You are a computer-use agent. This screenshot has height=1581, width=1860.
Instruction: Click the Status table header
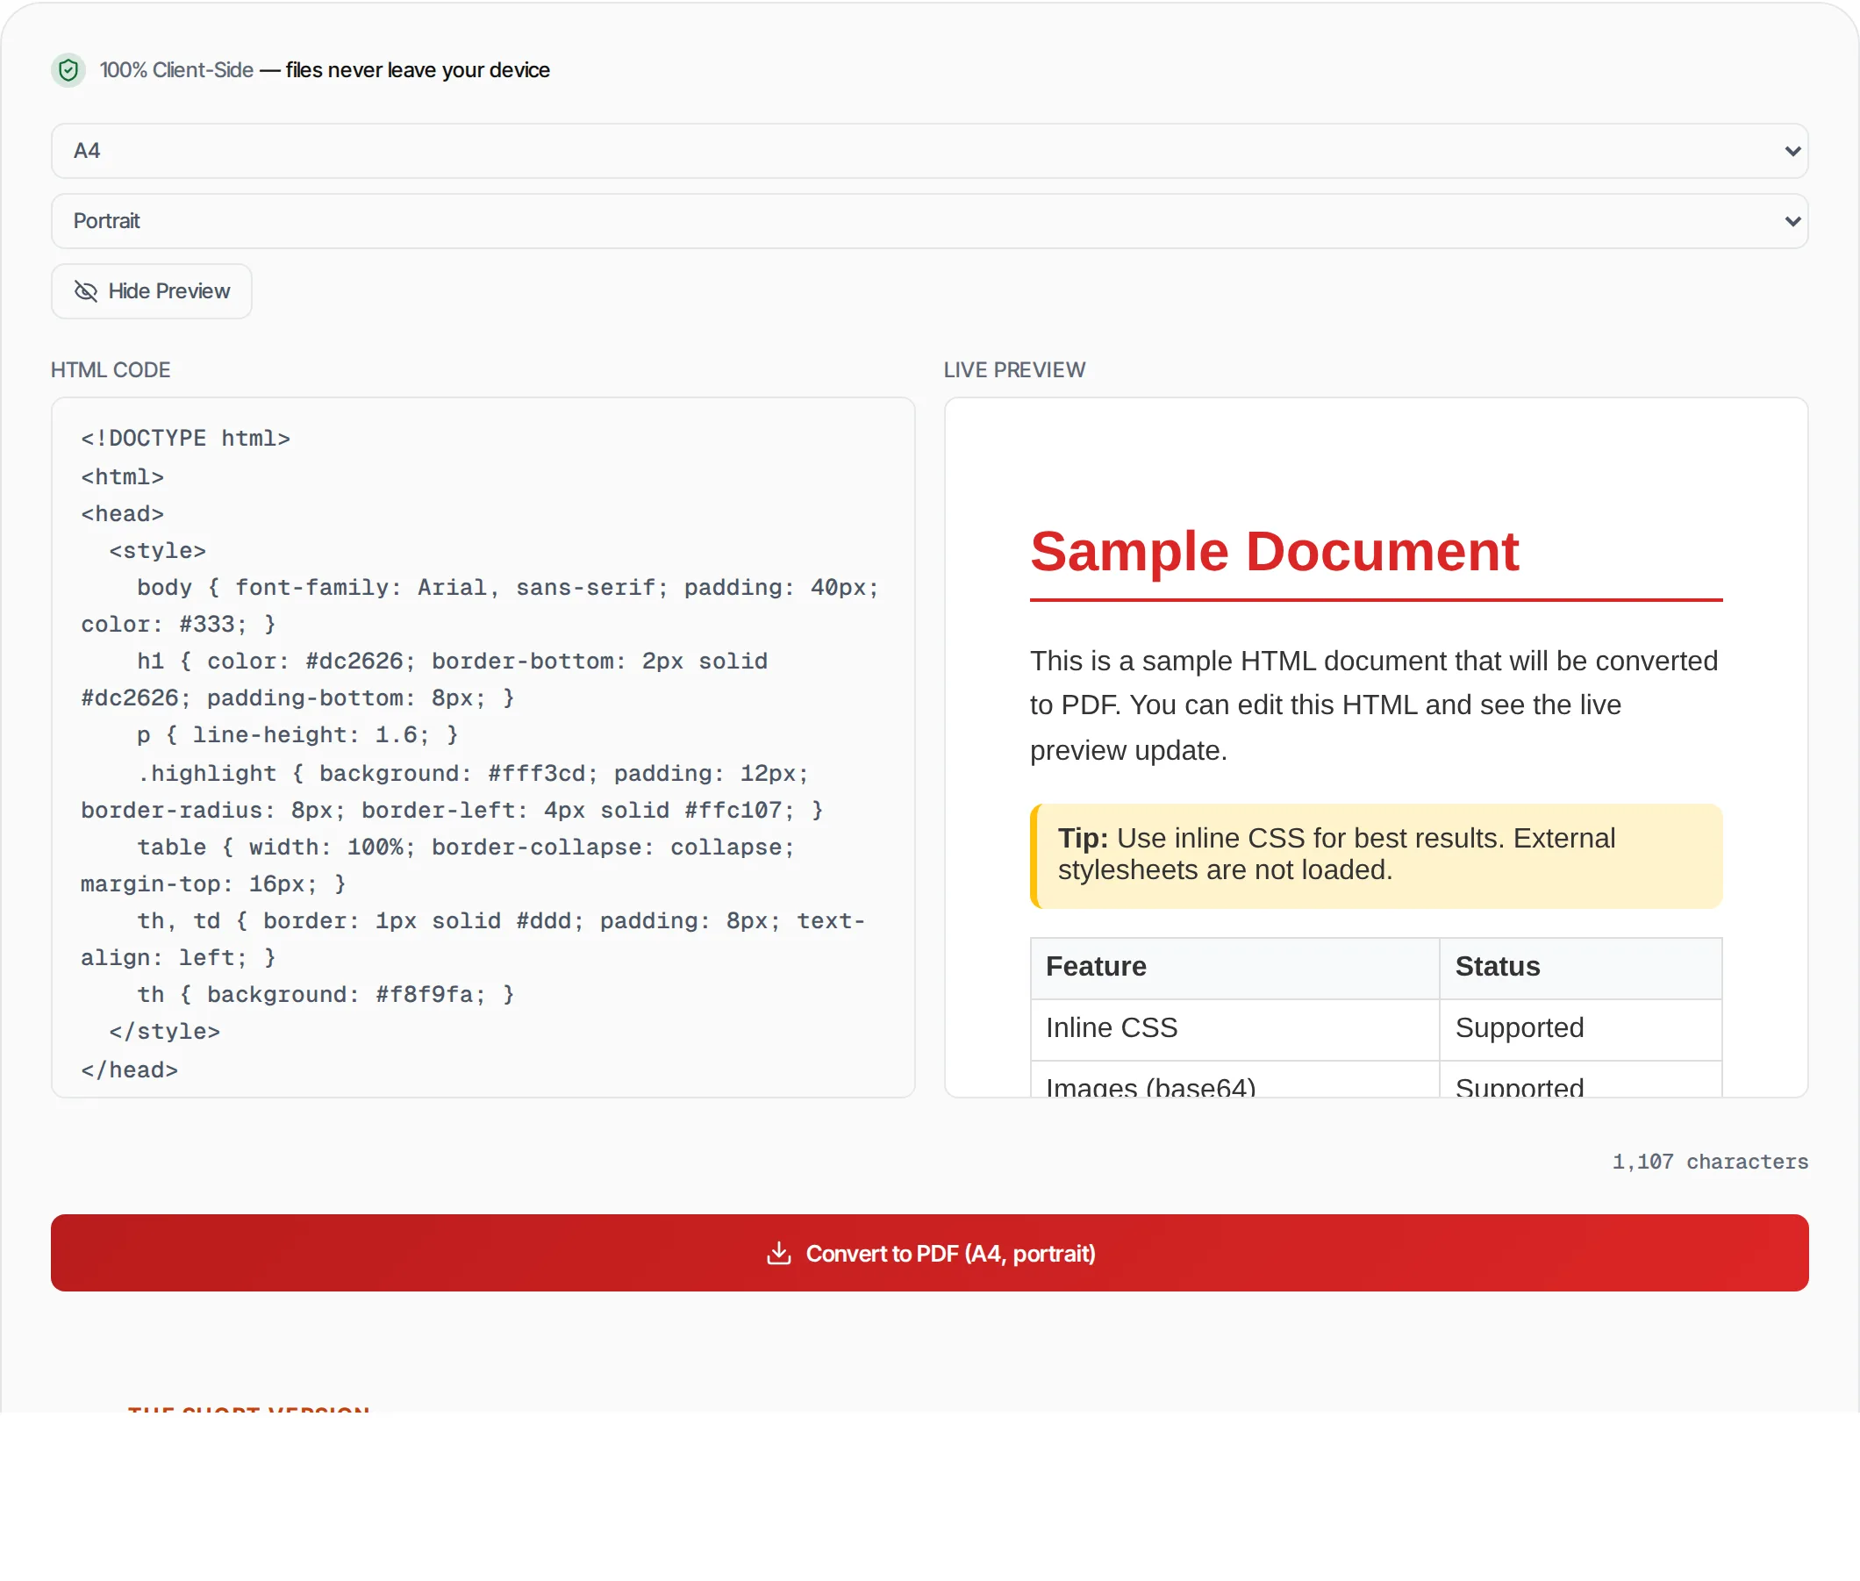1580,967
